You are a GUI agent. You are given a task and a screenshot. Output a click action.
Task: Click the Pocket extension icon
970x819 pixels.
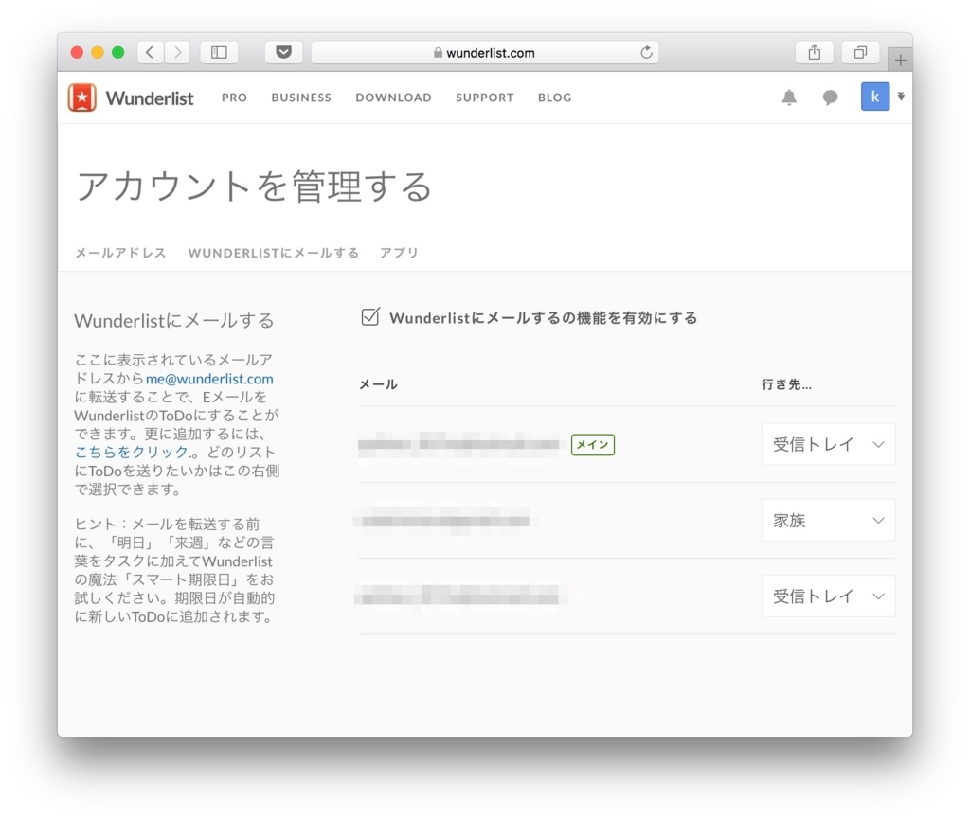pos(284,52)
